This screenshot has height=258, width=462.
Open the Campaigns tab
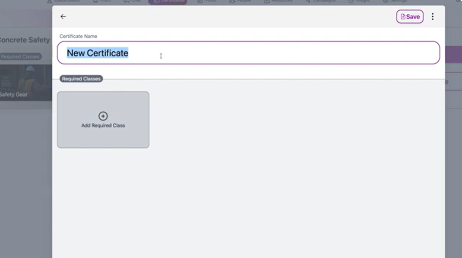coord(322,1)
